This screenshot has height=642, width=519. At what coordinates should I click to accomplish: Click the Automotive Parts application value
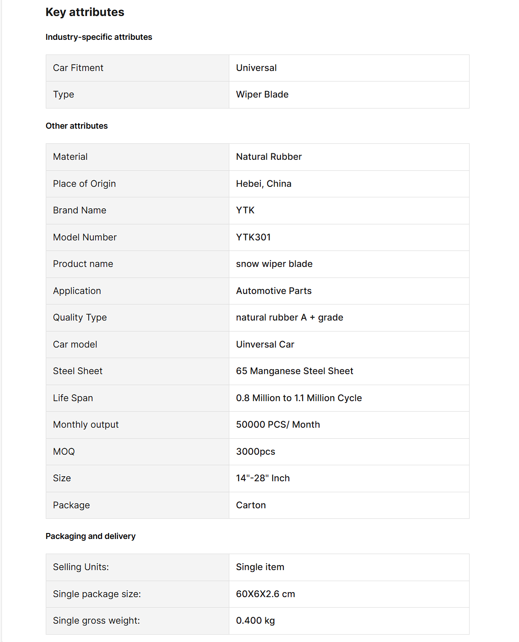[x=274, y=291]
